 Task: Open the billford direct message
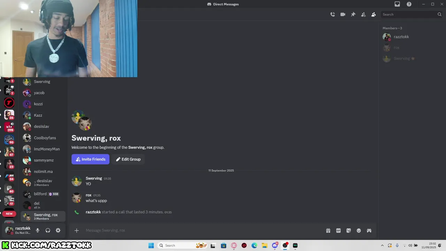coord(43,194)
